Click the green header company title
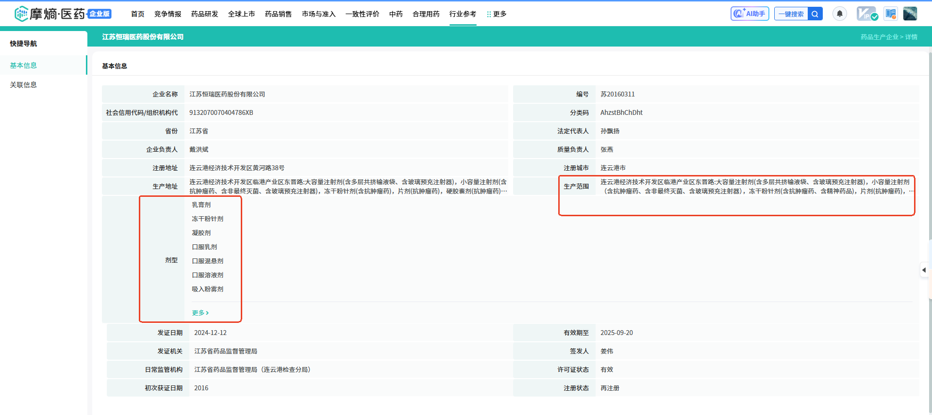The width and height of the screenshot is (932, 415). 143,37
